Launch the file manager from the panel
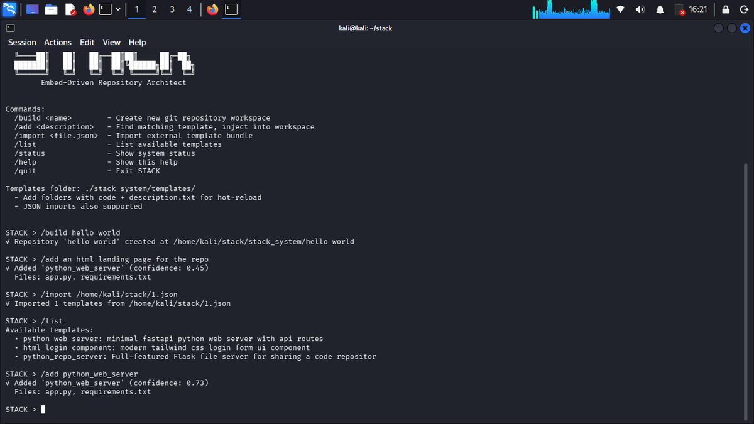This screenshot has height=424, width=754. click(x=52, y=9)
